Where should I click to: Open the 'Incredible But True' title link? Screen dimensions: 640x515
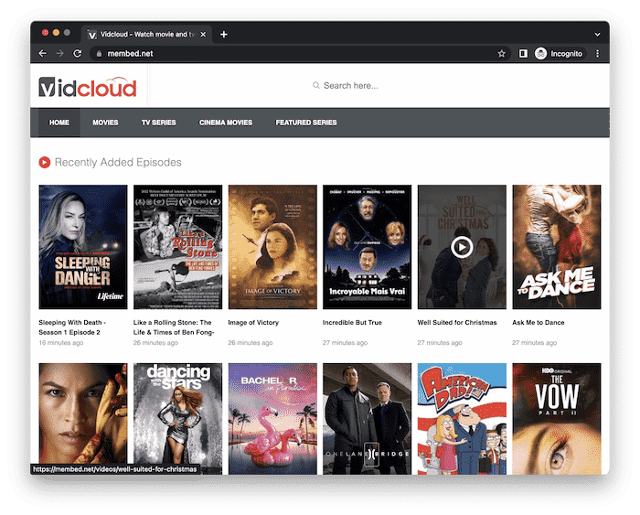click(352, 323)
